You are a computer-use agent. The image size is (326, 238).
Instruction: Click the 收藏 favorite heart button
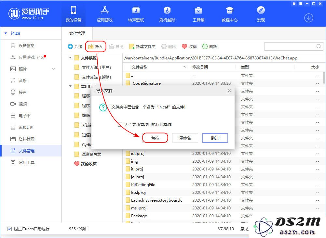point(189,46)
